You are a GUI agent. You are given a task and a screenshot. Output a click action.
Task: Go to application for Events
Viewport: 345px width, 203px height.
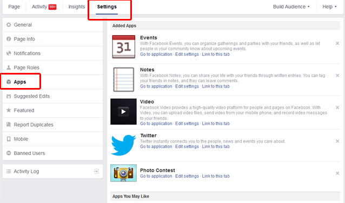pyautogui.click(x=156, y=55)
